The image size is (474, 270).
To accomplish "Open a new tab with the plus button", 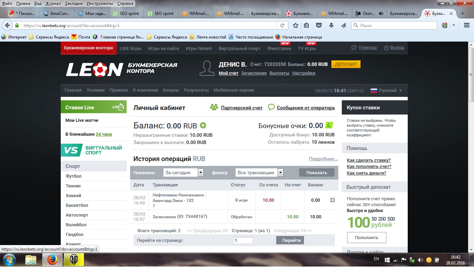I will coord(462,14).
